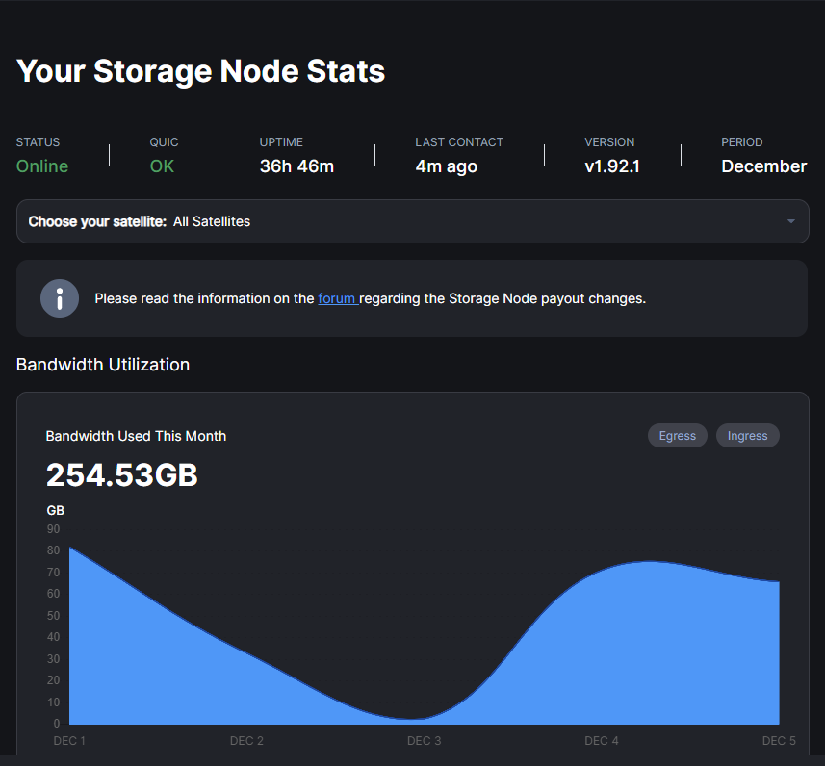This screenshot has height=766, width=825.
Task: Open the forum link in the notice
Action: (336, 298)
